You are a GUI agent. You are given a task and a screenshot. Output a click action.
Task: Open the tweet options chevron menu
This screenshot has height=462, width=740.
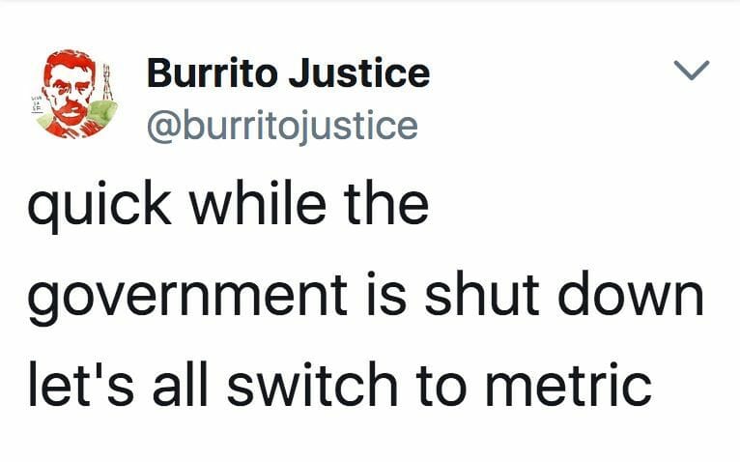click(x=692, y=70)
